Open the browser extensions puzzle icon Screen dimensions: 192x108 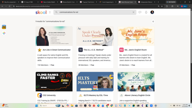[167, 6]
